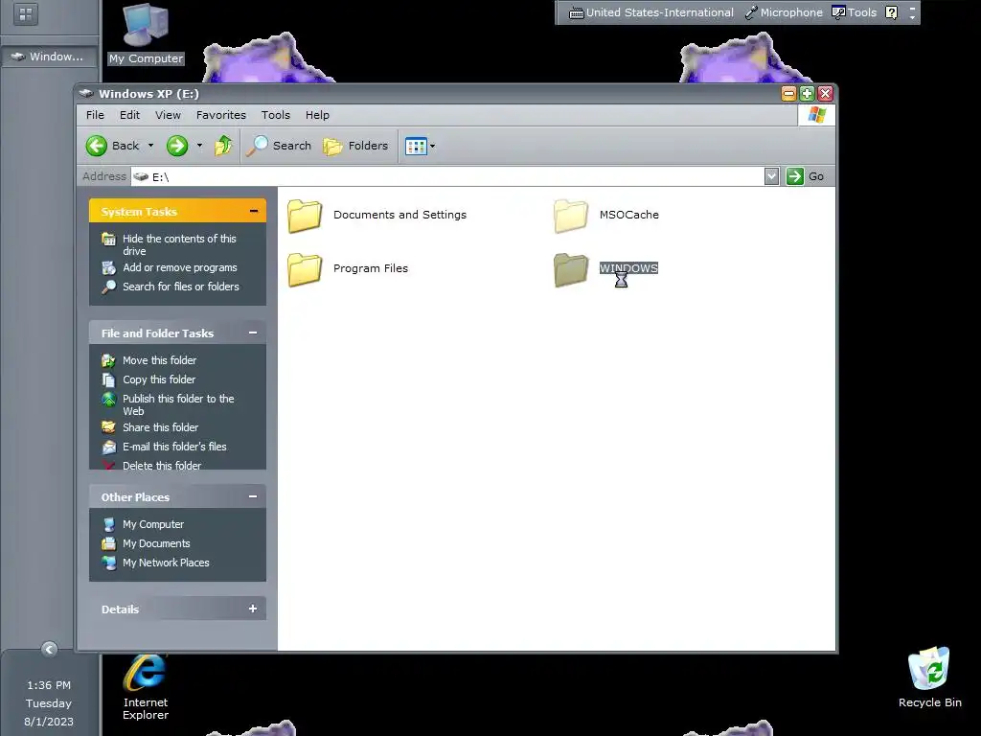Expand the Address bar dropdown
The height and width of the screenshot is (736, 981).
[x=771, y=176]
